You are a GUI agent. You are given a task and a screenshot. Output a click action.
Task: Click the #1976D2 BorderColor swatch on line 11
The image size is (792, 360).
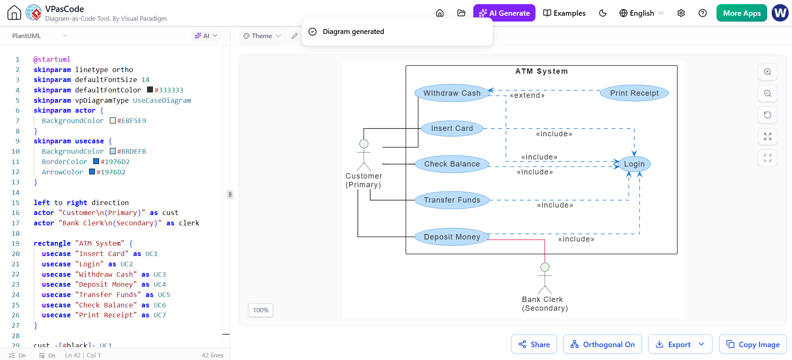[96, 162]
